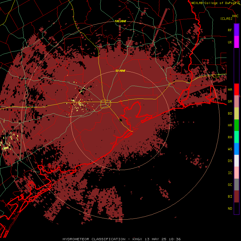Click the UK magenta legend swatch
This screenshot has width=241, height=241.
click(236, 42)
